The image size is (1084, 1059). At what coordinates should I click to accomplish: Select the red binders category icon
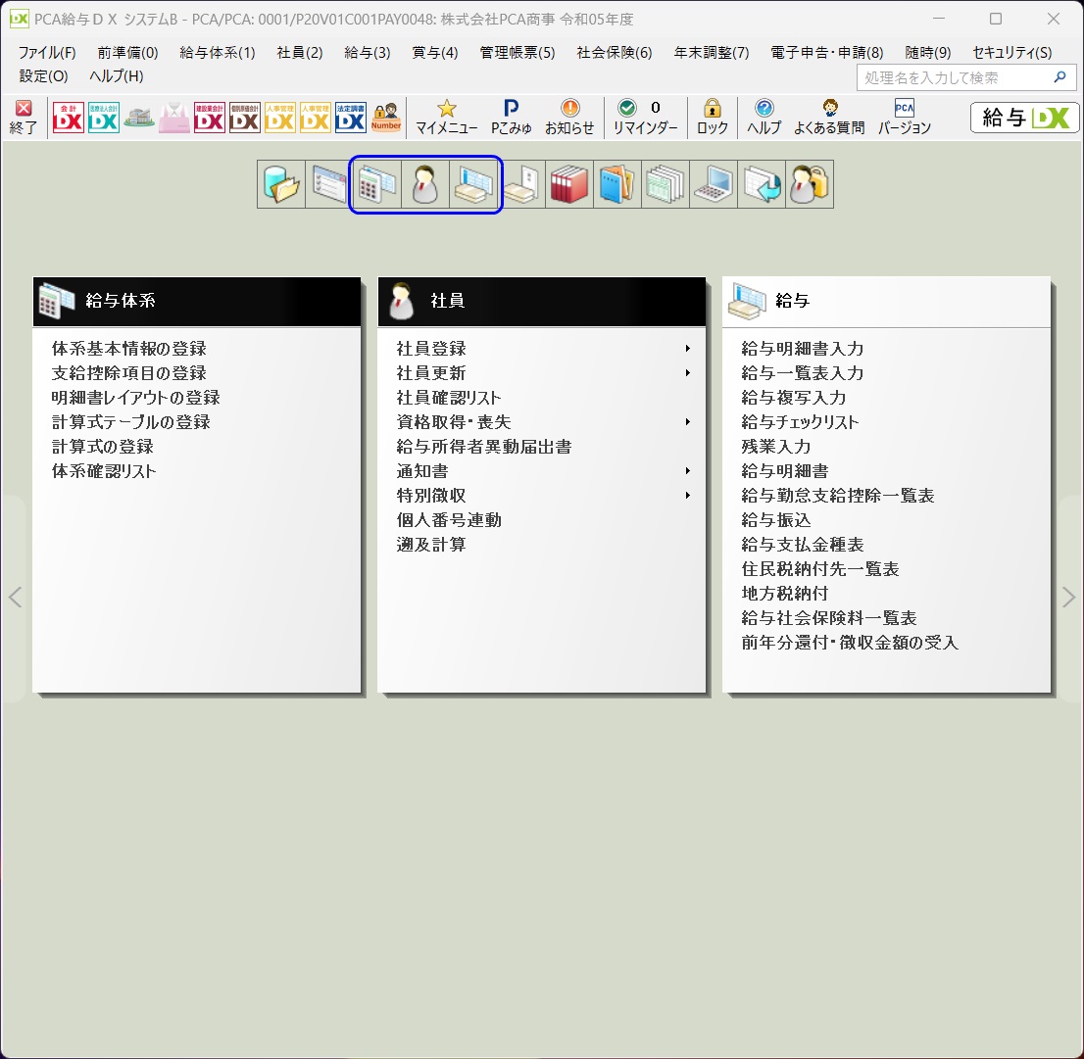569,184
